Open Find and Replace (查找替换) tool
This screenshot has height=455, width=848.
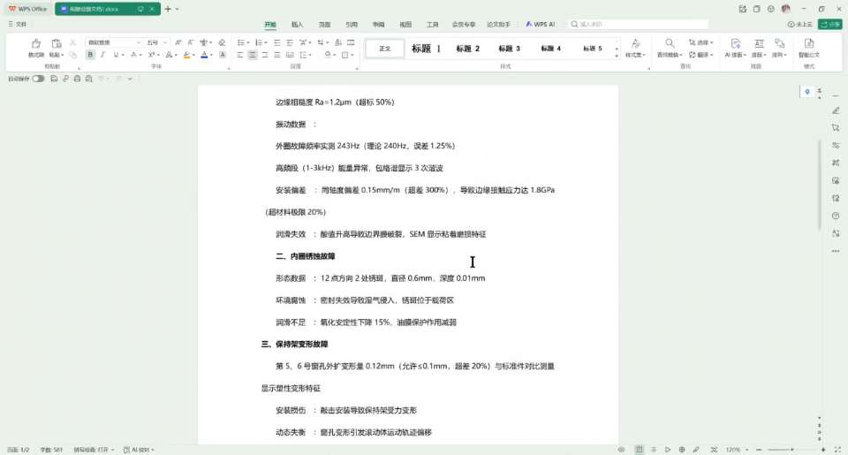point(670,47)
